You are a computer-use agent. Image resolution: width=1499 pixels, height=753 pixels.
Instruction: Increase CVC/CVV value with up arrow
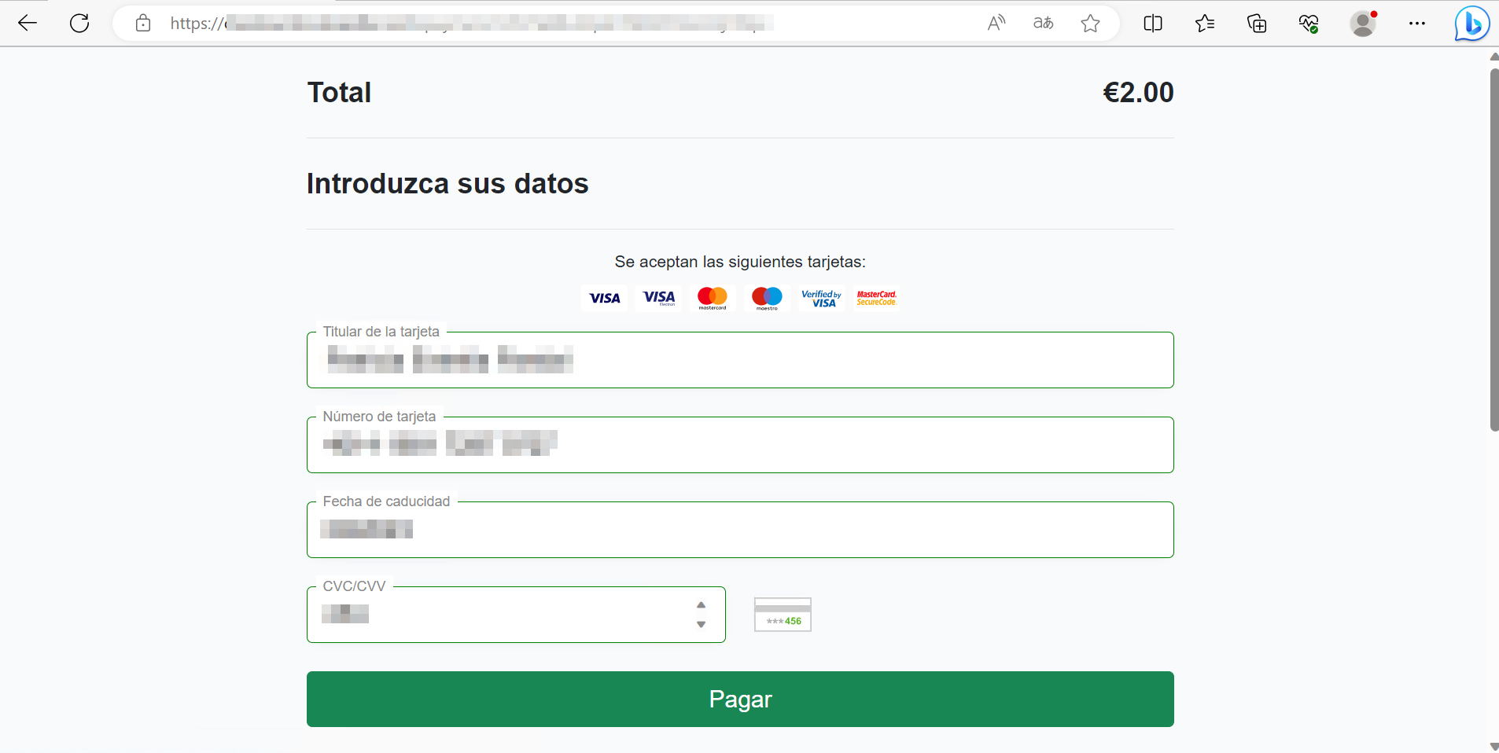coord(701,604)
